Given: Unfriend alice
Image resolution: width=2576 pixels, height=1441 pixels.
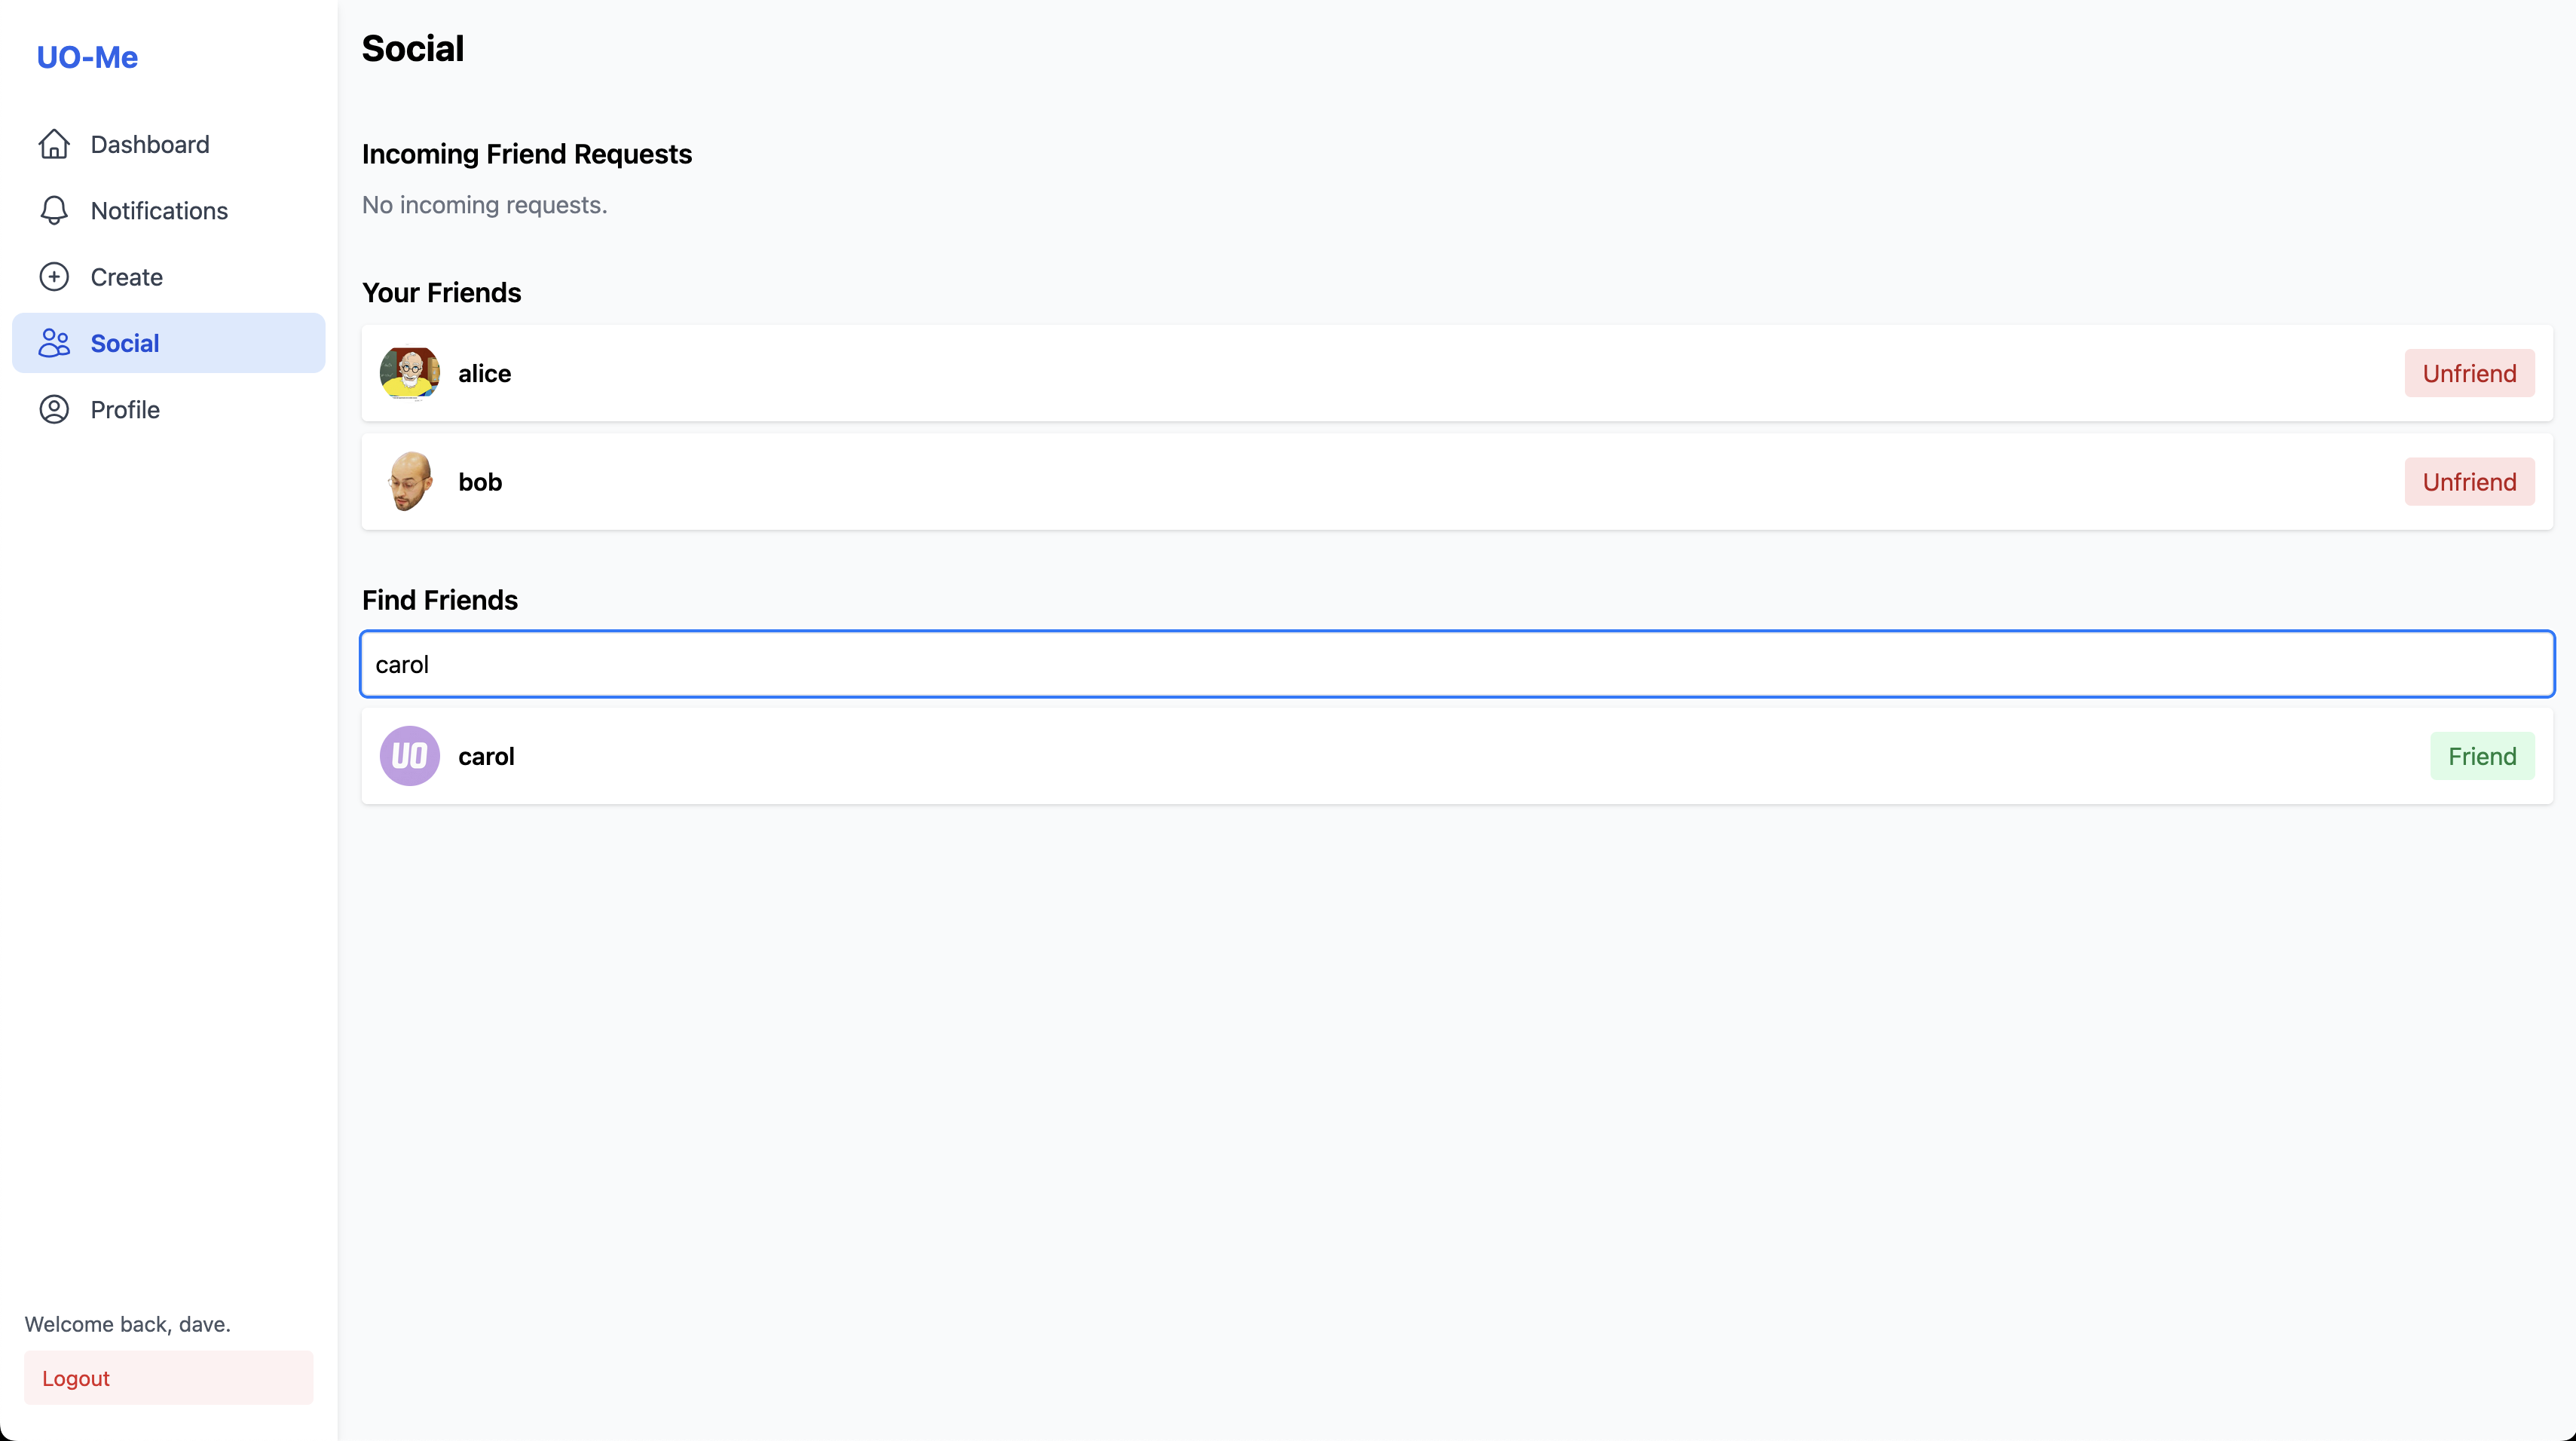Looking at the screenshot, I should point(2468,373).
